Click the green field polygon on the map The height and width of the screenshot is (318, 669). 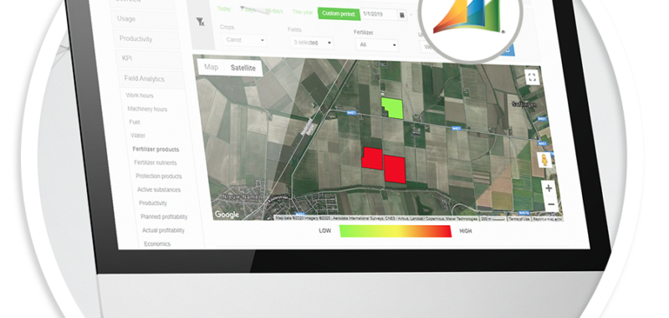[x=392, y=108]
